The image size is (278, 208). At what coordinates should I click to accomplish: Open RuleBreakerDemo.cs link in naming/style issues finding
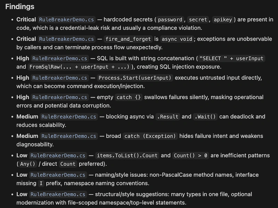coord(58,175)
